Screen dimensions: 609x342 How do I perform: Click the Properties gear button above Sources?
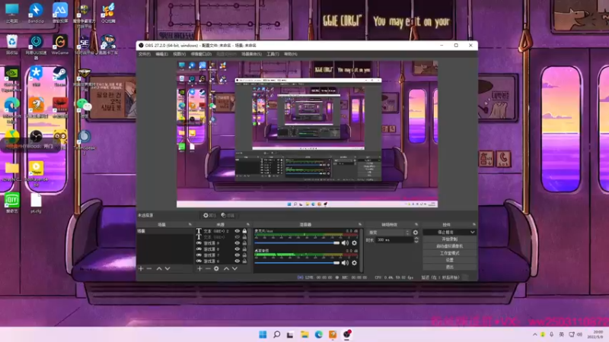click(209, 215)
